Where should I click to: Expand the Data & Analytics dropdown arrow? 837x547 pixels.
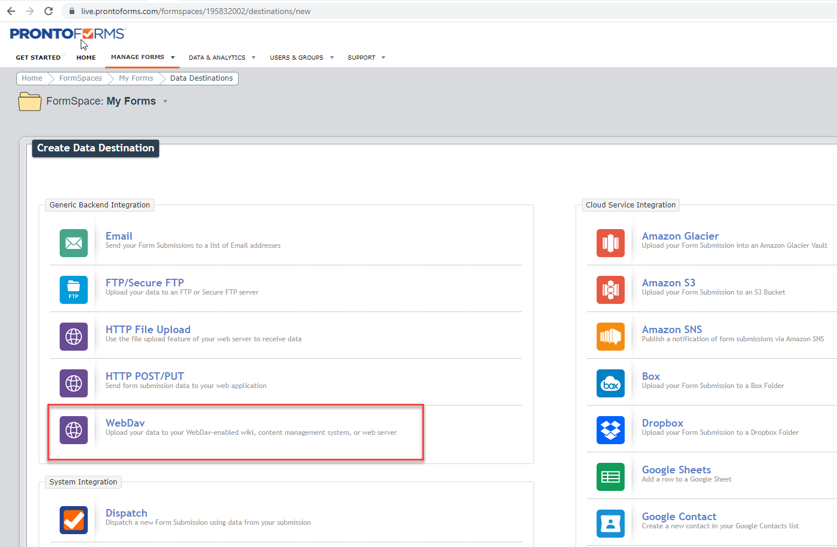click(253, 58)
